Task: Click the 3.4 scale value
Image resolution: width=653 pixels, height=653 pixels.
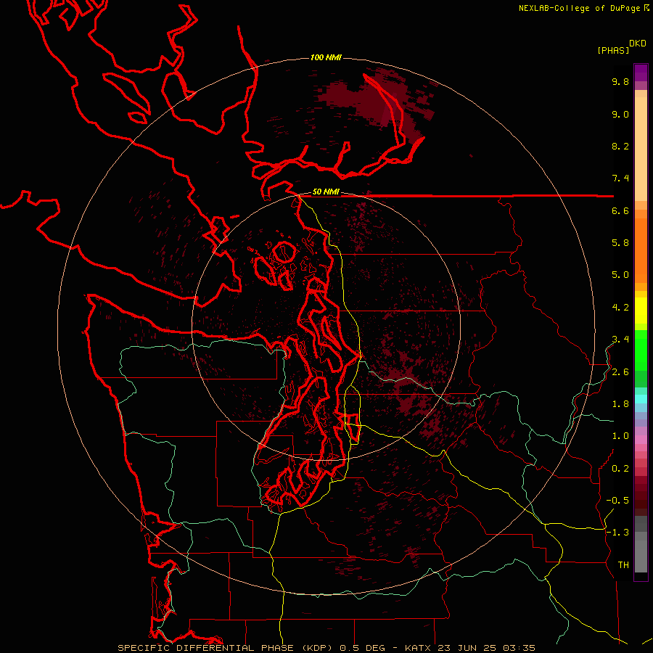Action: [x=620, y=340]
